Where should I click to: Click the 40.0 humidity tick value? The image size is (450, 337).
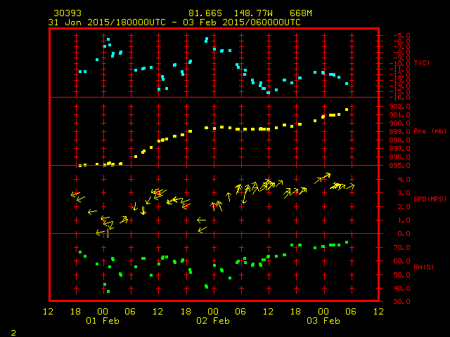coord(401,289)
